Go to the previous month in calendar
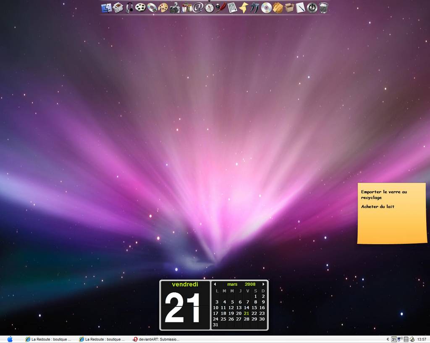Screen dimensions: 430x343 pyautogui.click(x=215, y=284)
